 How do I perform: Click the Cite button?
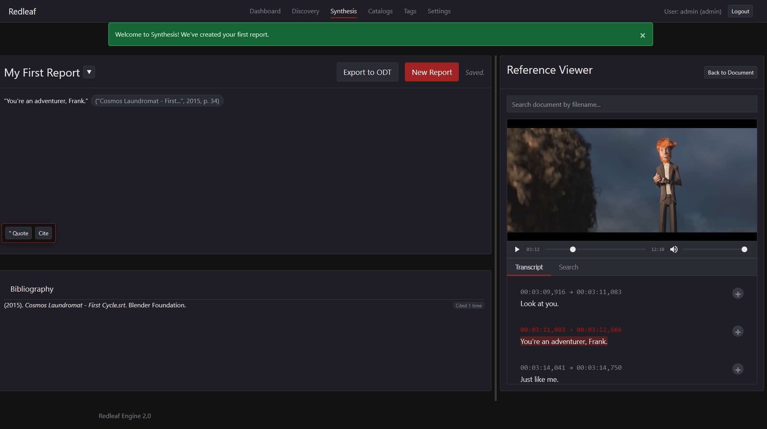tap(44, 233)
